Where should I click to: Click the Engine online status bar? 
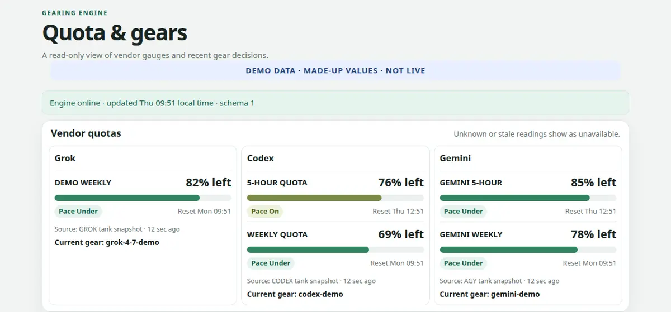point(335,103)
